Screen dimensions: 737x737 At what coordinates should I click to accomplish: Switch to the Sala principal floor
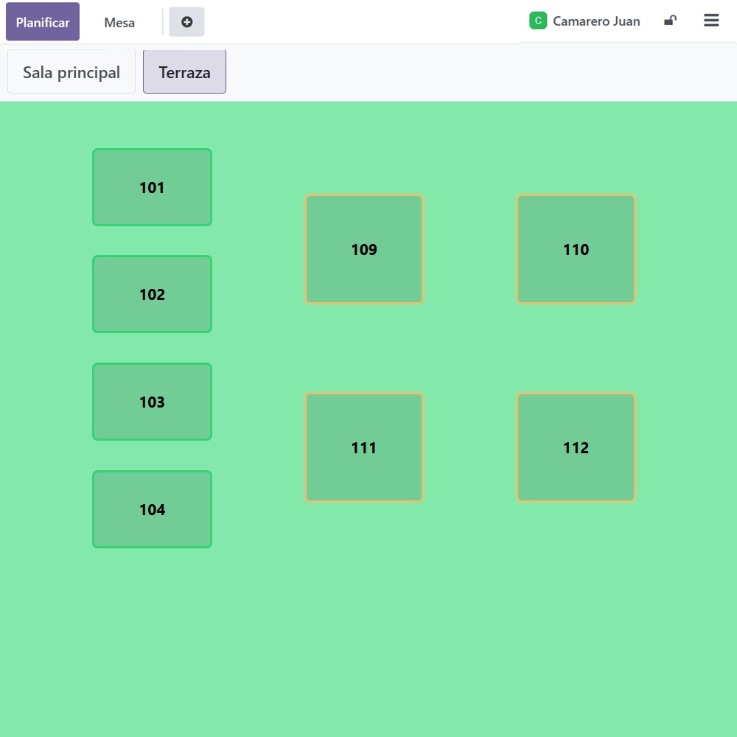[x=71, y=72]
